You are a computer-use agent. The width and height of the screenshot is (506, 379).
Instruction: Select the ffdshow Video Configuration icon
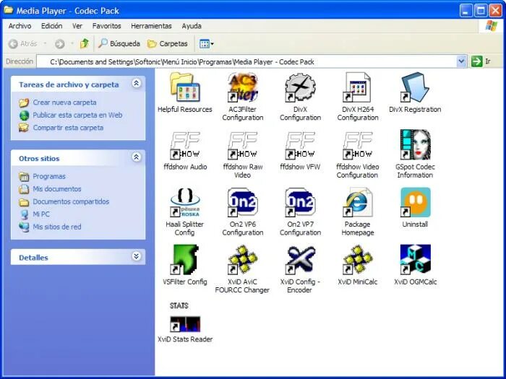pyautogui.click(x=358, y=145)
